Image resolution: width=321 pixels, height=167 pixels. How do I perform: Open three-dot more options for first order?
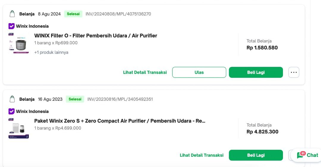294,72
